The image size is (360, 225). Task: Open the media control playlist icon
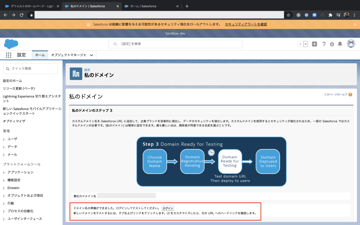338,15
